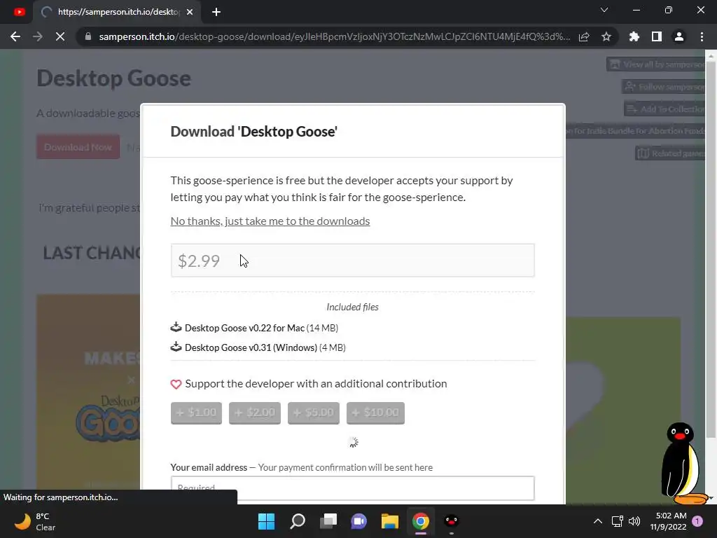717x538 pixels.
Task: Open the Chrome profile icon
Action: pyautogui.click(x=679, y=36)
